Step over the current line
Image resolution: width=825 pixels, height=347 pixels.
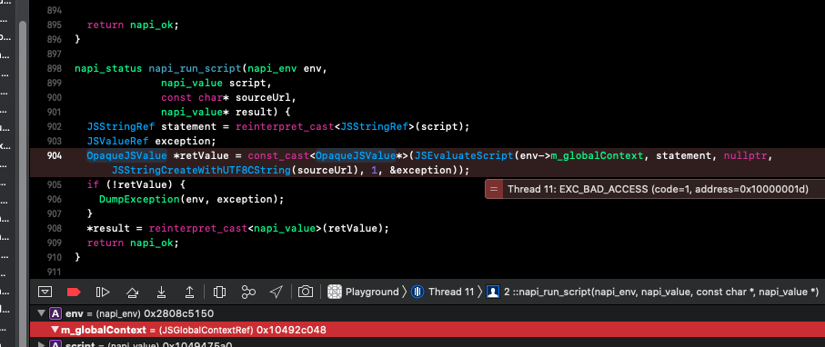[x=132, y=292]
